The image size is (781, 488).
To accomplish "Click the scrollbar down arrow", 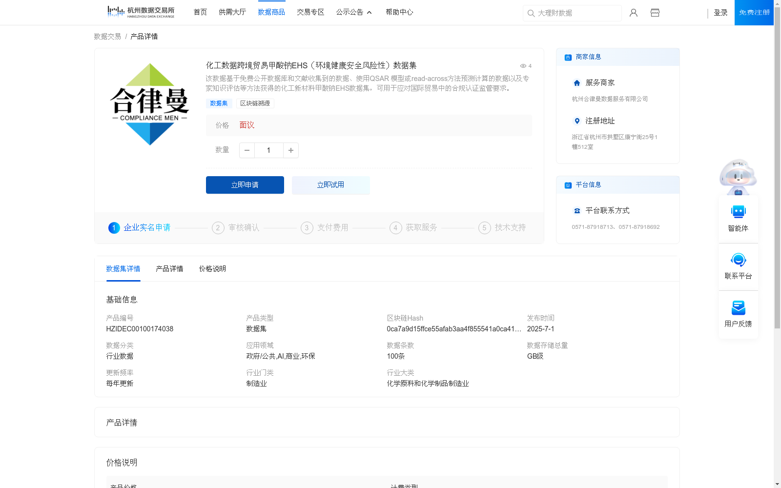I will 777,485.
